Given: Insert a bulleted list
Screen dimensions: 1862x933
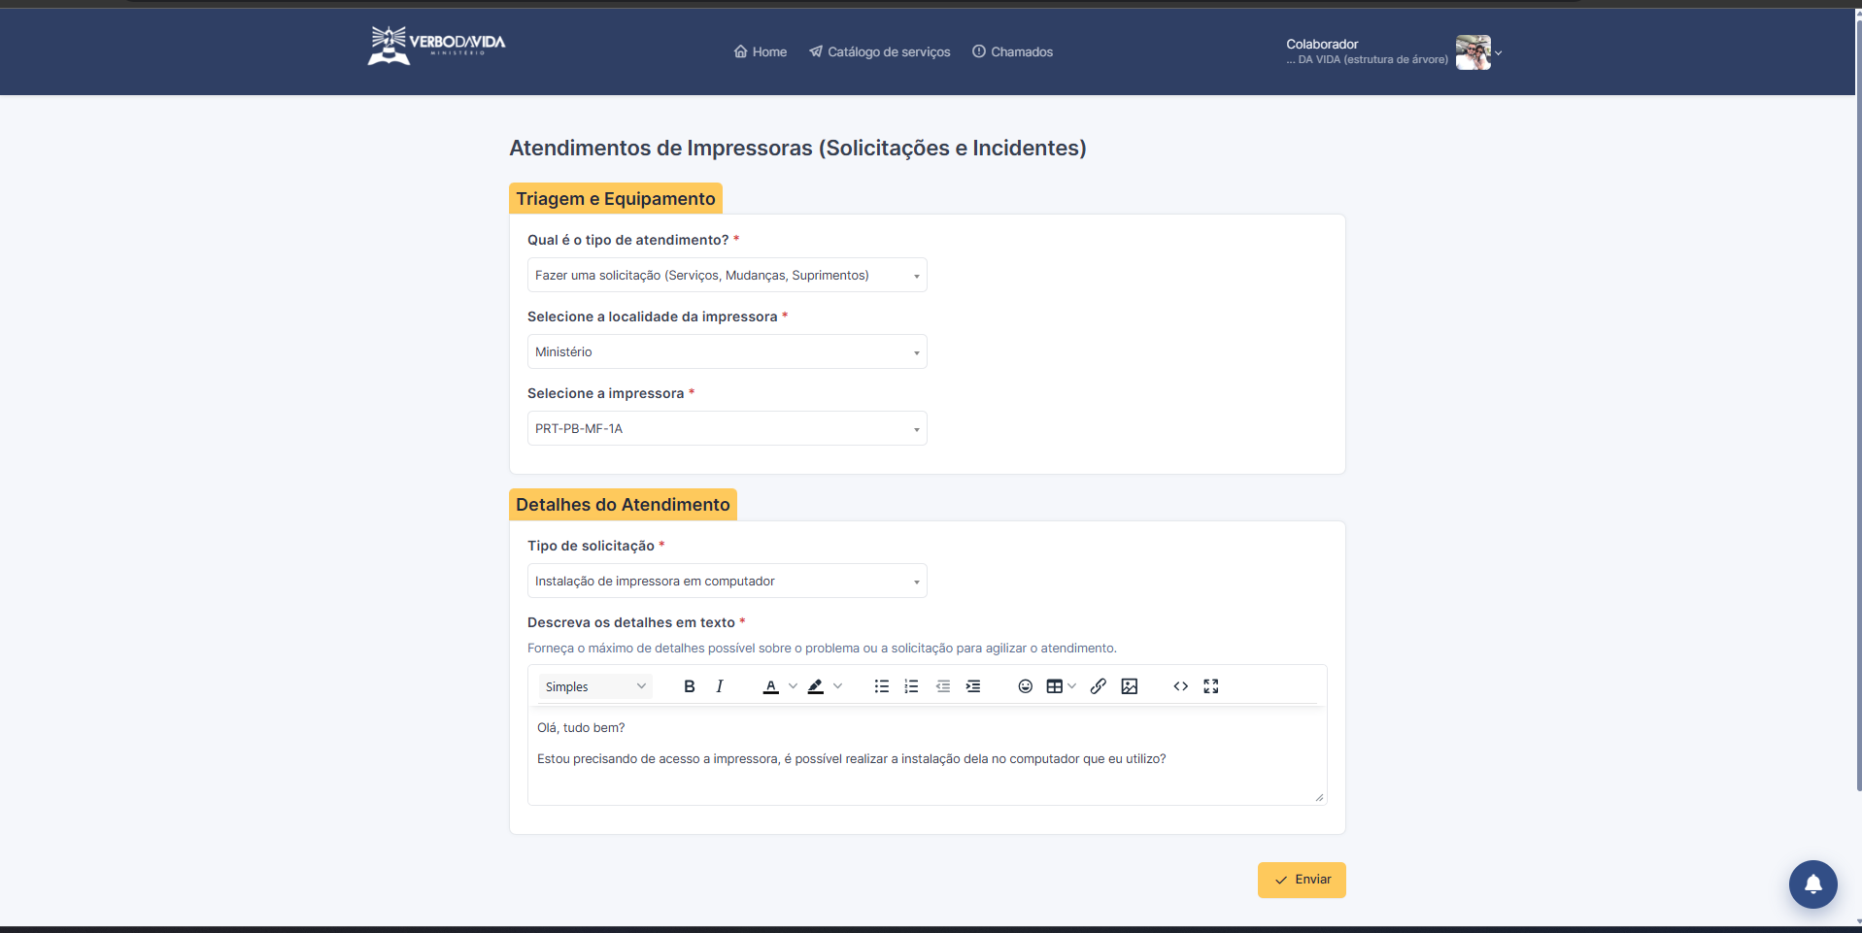Looking at the screenshot, I should pos(881,686).
